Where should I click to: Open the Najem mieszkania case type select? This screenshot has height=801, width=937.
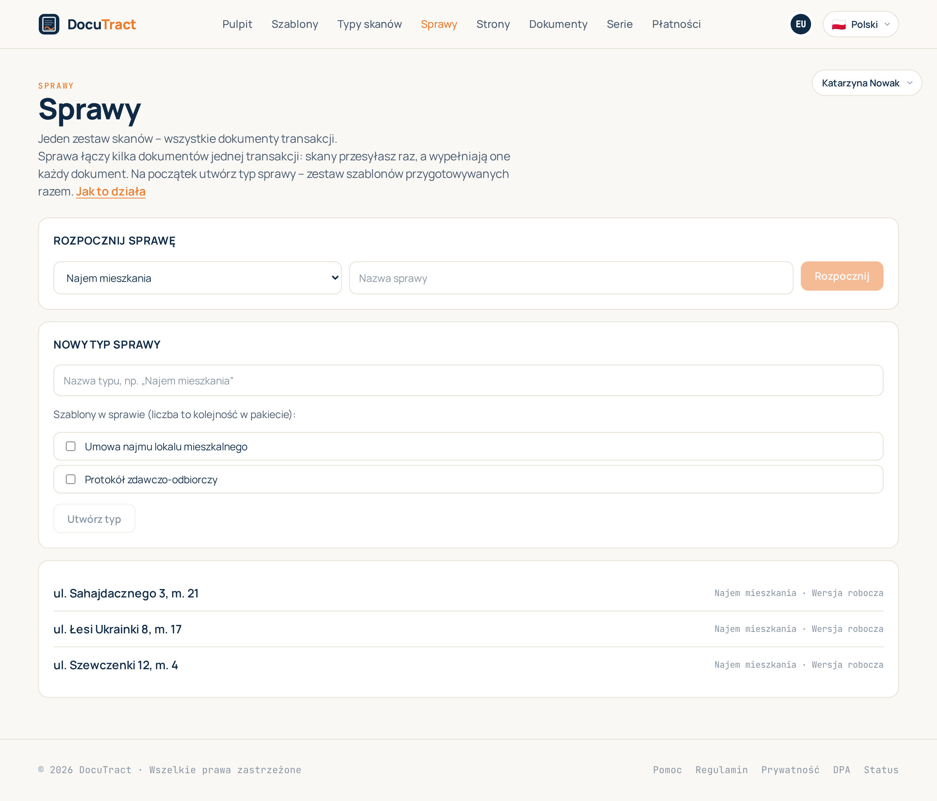(x=198, y=278)
